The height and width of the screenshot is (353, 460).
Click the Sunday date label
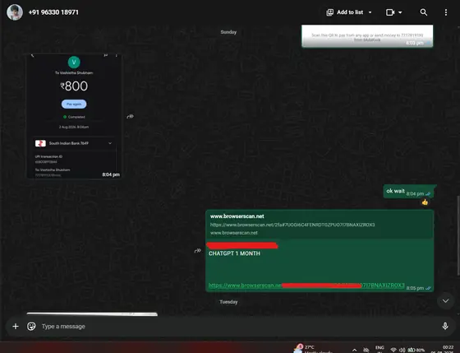[x=228, y=32]
